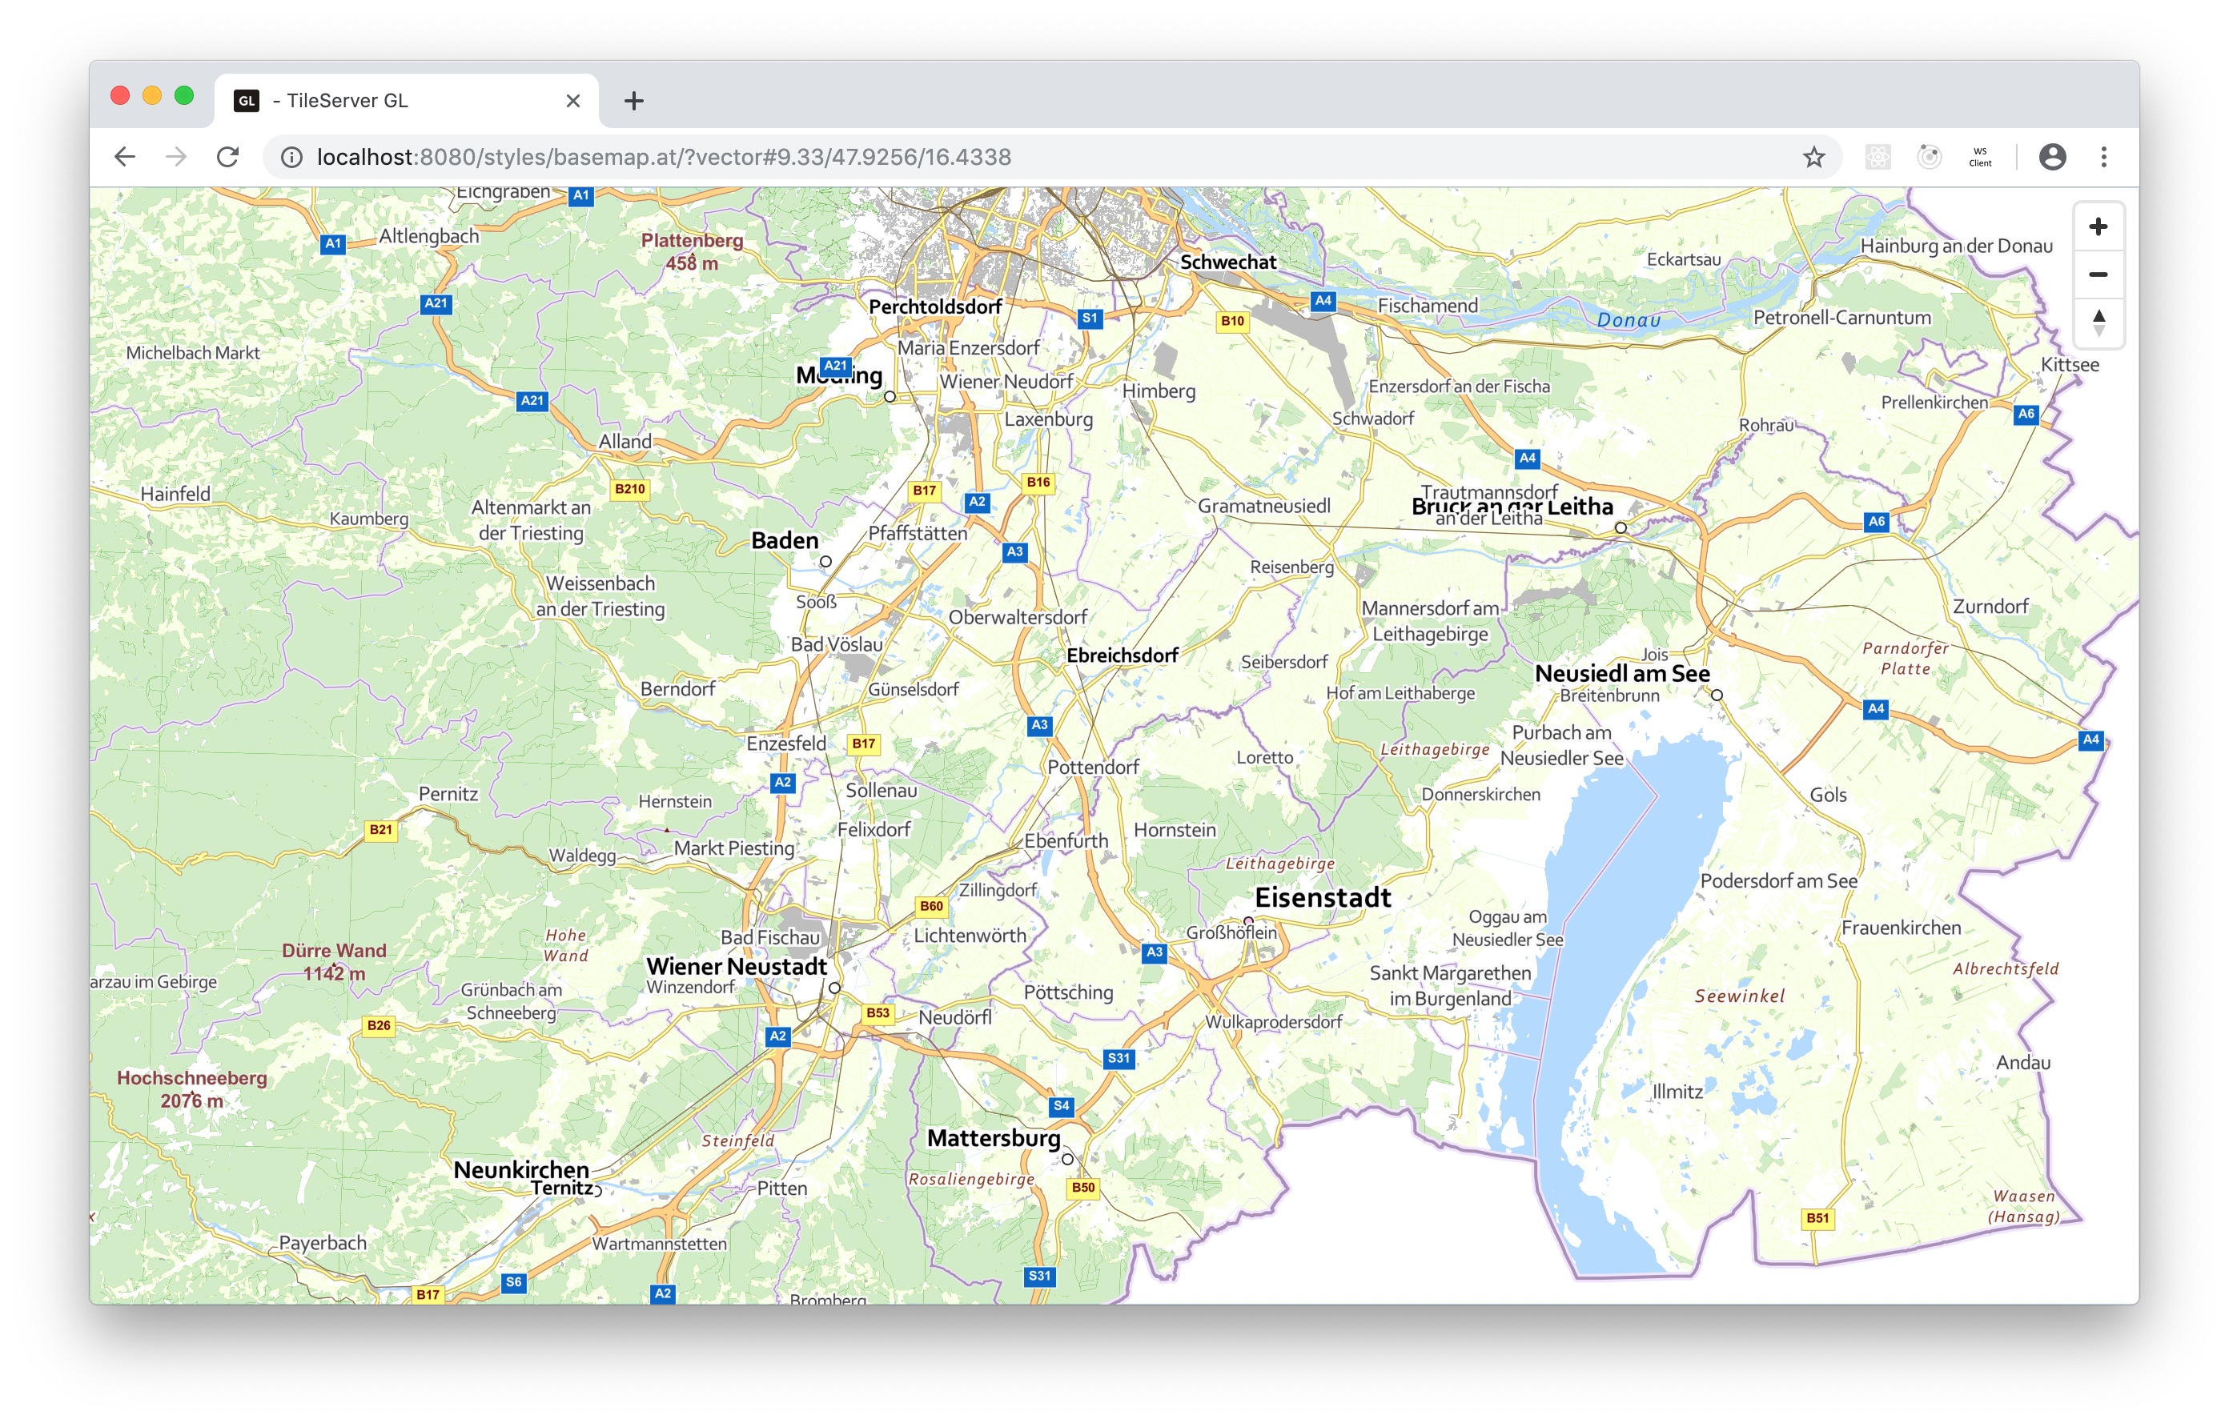Image resolution: width=2229 pixels, height=1423 pixels.
Task: Click the forward navigation arrow
Action: click(176, 158)
